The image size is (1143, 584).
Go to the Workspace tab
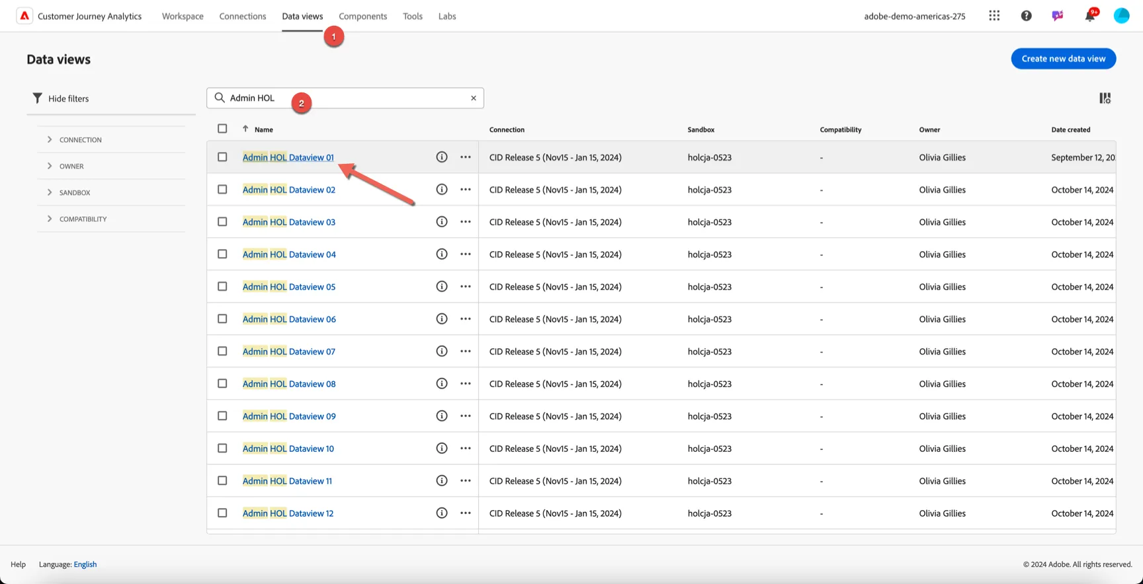pos(183,16)
